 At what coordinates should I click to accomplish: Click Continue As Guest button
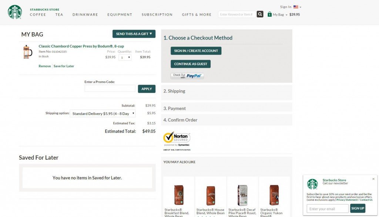[191, 64]
